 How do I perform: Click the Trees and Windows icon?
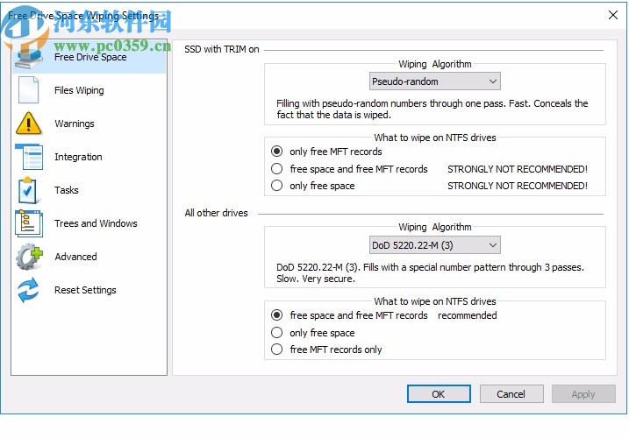coord(28,223)
